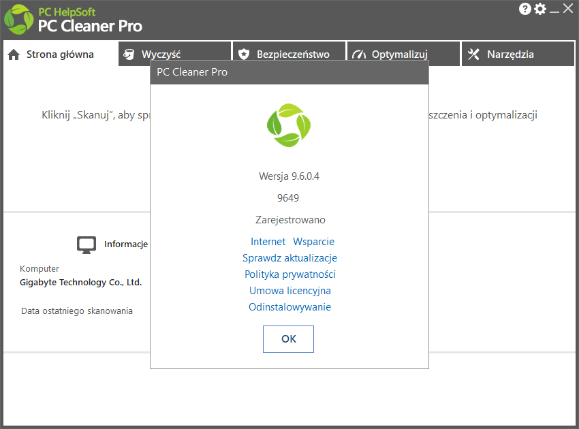Click the Informacje heading

(x=126, y=244)
